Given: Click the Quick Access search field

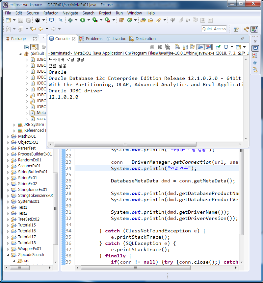Looking at the screenshot, I should coord(214,29).
